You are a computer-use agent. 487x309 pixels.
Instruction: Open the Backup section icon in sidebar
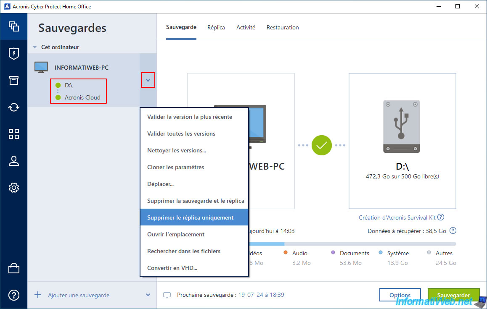point(13,26)
